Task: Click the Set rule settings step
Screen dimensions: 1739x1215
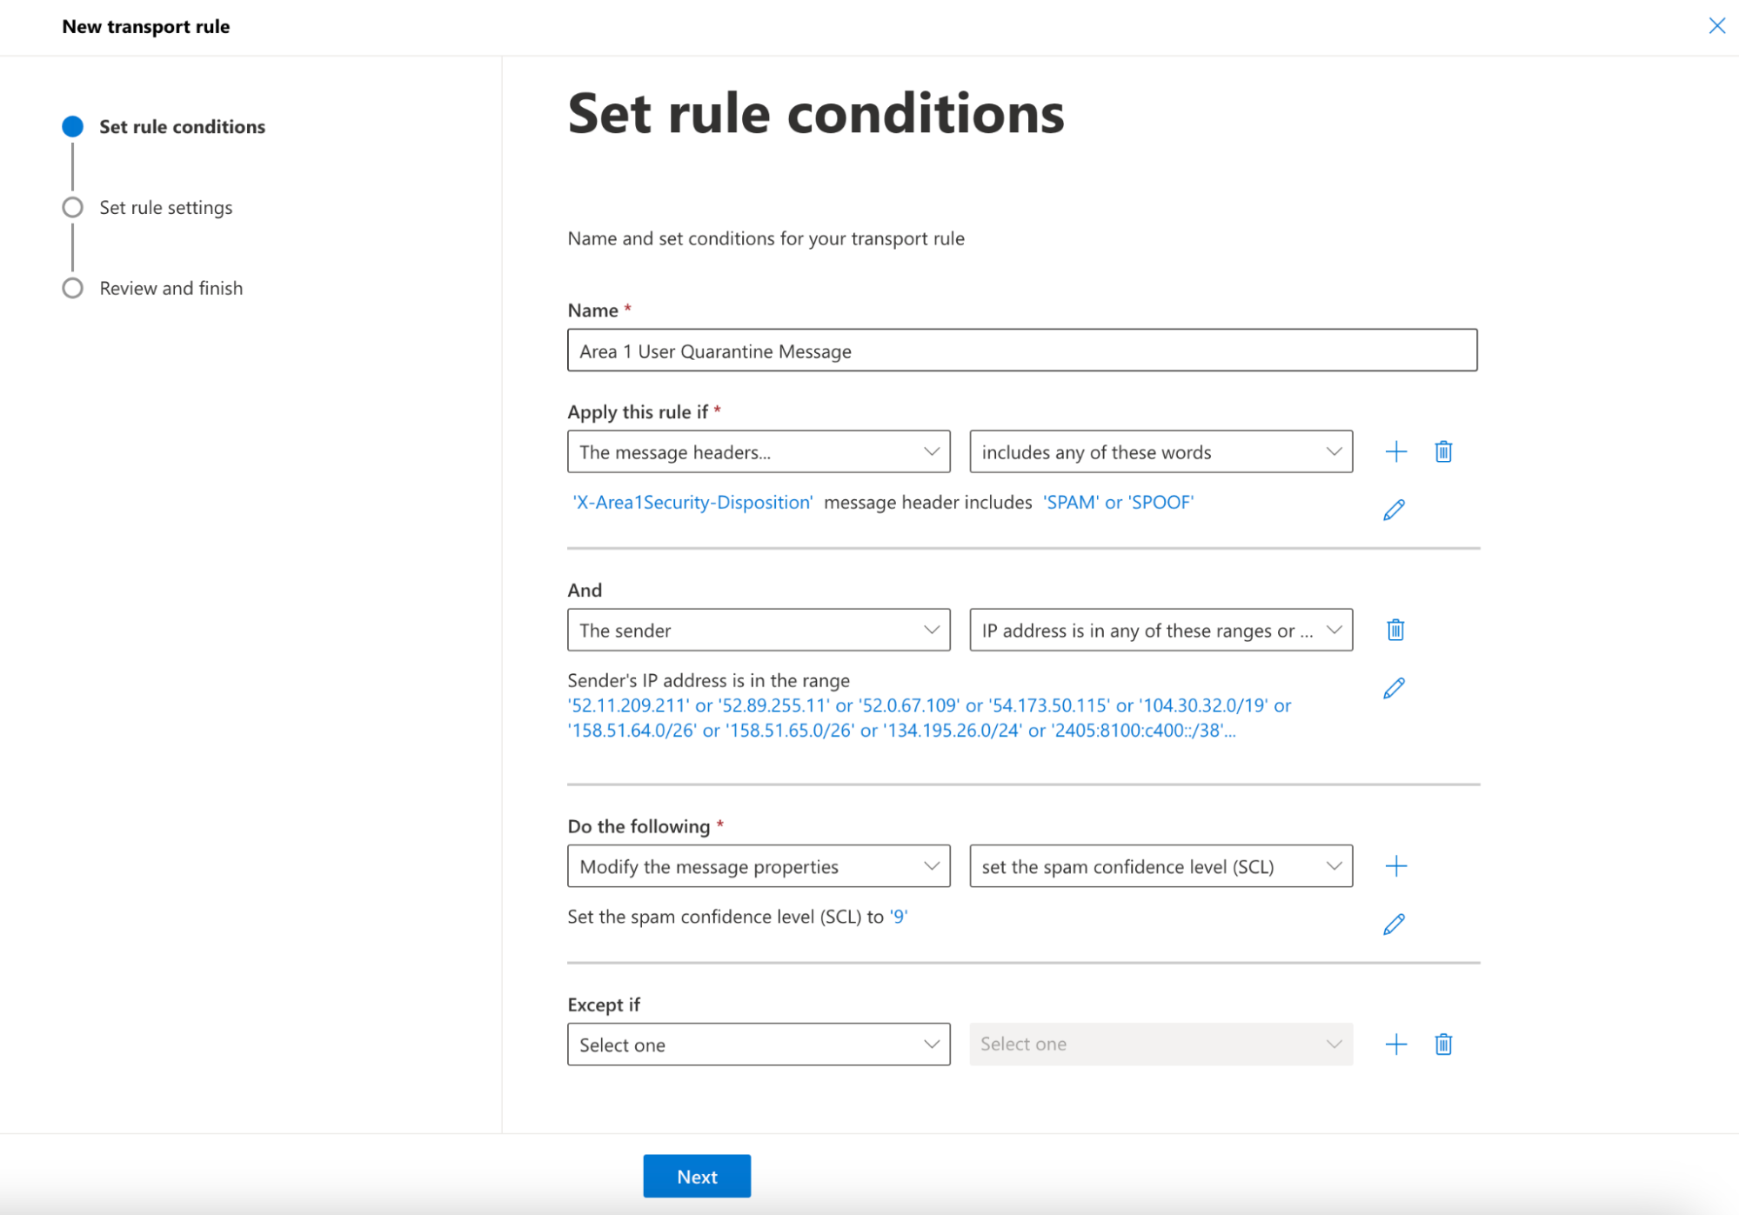Action: coord(168,207)
